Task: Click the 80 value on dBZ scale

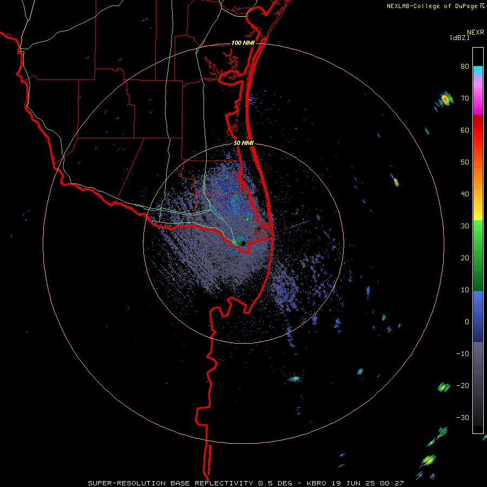Action: 465,67
